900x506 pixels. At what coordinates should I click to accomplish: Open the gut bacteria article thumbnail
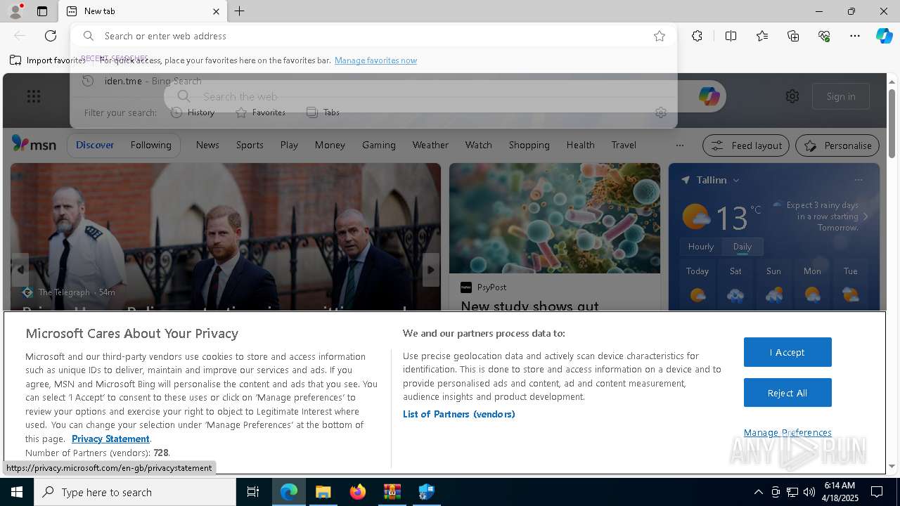coord(555,219)
